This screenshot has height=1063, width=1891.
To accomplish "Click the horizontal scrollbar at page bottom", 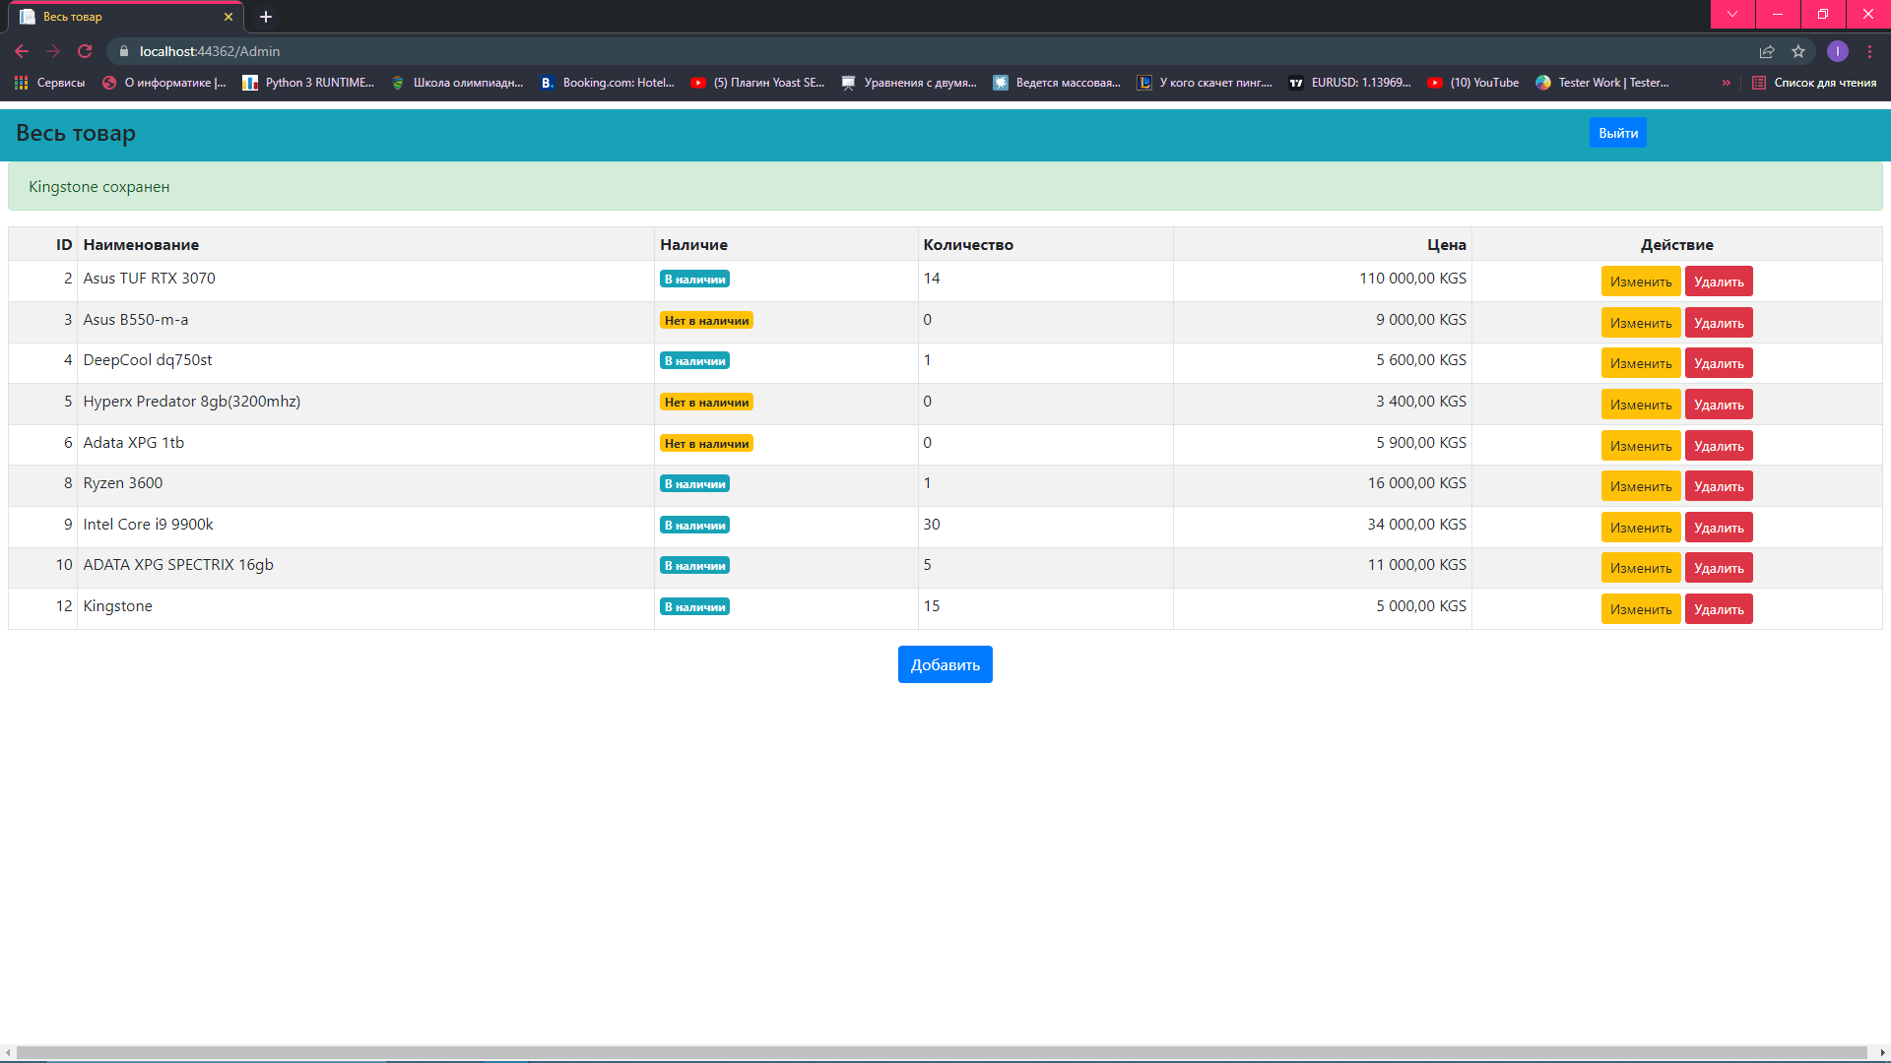I will [942, 1053].
